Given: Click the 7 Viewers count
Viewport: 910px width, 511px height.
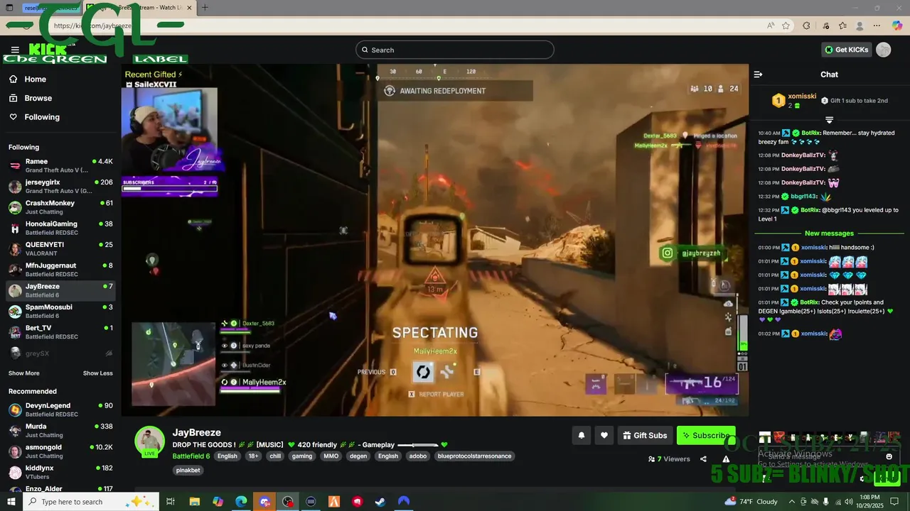Looking at the screenshot, I should [x=669, y=459].
